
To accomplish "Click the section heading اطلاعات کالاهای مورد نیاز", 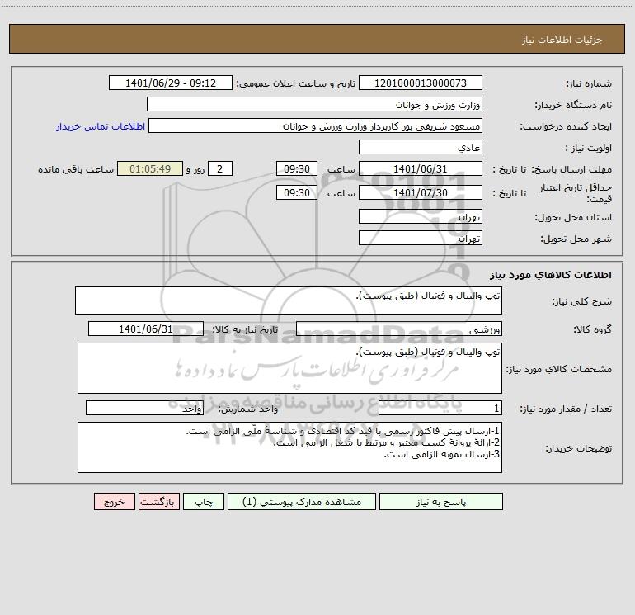I will click(550, 275).
